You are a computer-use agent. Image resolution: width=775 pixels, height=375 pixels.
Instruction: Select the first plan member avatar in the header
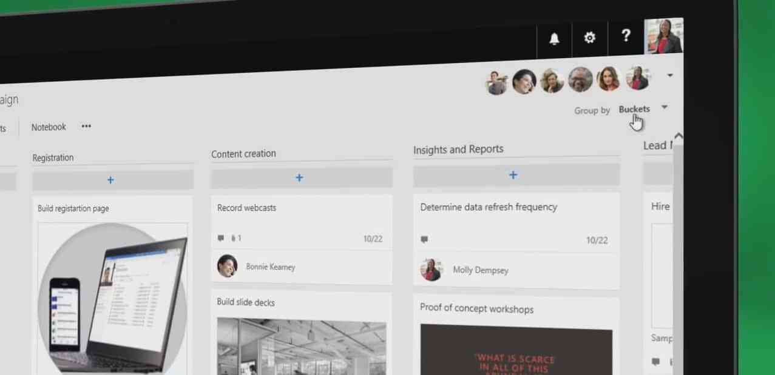click(x=497, y=82)
